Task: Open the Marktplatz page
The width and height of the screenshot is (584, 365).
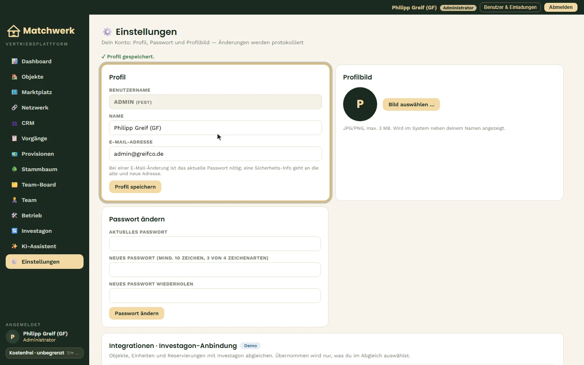Action: coord(45,92)
